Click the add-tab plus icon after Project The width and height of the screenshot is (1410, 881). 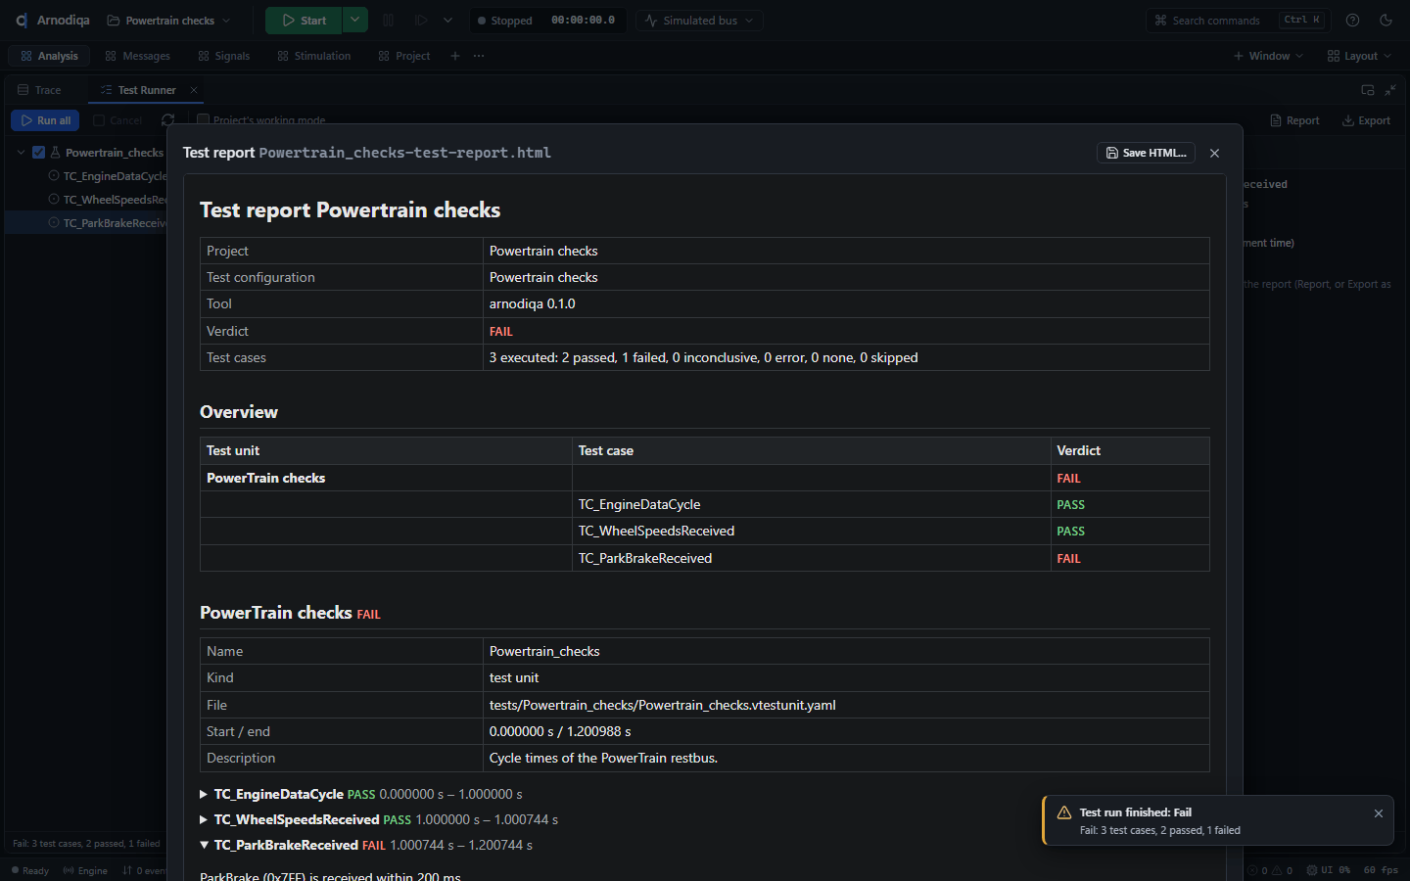coord(455,56)
